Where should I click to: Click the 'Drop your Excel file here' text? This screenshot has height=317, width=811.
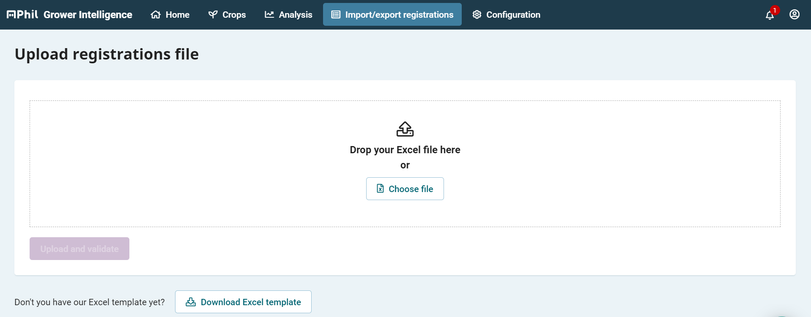[x=405, y=150]
